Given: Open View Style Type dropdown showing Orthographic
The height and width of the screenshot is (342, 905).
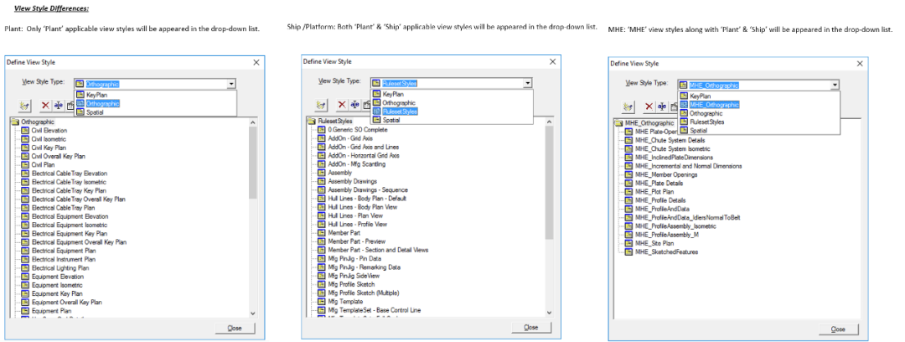Looking at the screenshot, I should point(231,84).
